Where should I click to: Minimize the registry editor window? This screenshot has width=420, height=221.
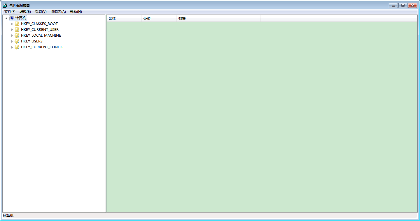tap(393, 5)
